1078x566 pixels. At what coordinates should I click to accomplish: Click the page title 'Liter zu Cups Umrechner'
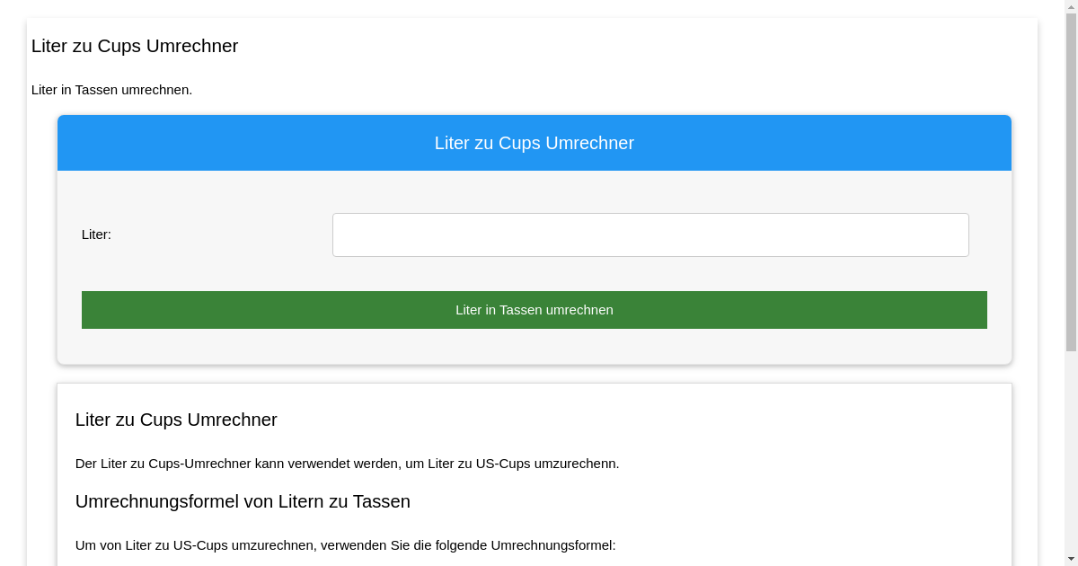click(x=135, y=46)
